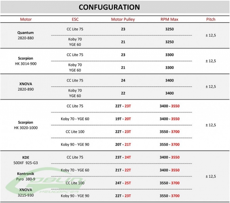Select the 19T - 20T motor pulley value

123,119
